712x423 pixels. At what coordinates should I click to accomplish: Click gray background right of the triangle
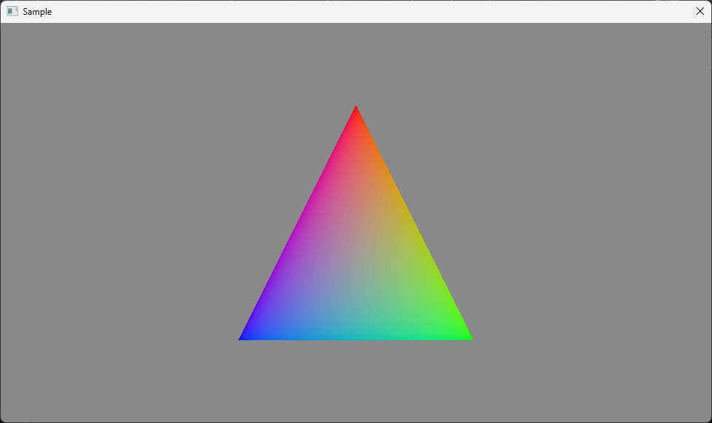(592, 222)
